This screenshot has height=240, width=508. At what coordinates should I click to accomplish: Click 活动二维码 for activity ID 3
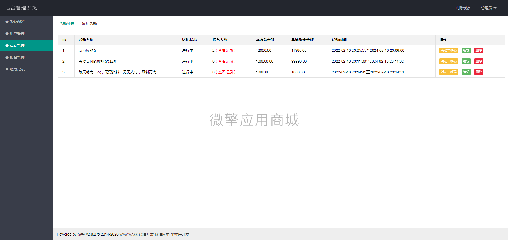448,72
